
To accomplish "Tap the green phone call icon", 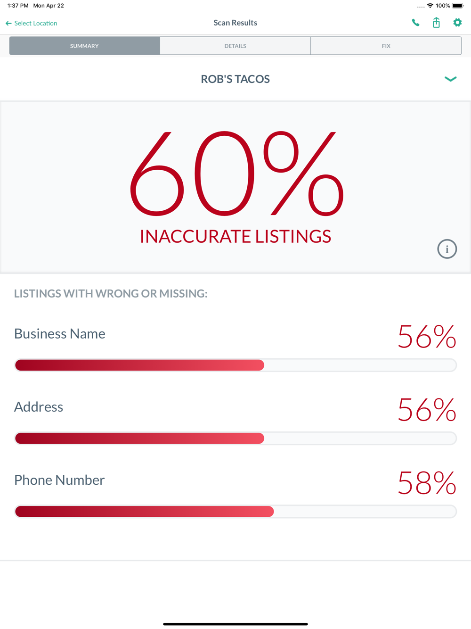I will pyautogui.click(x=415, y=23).
